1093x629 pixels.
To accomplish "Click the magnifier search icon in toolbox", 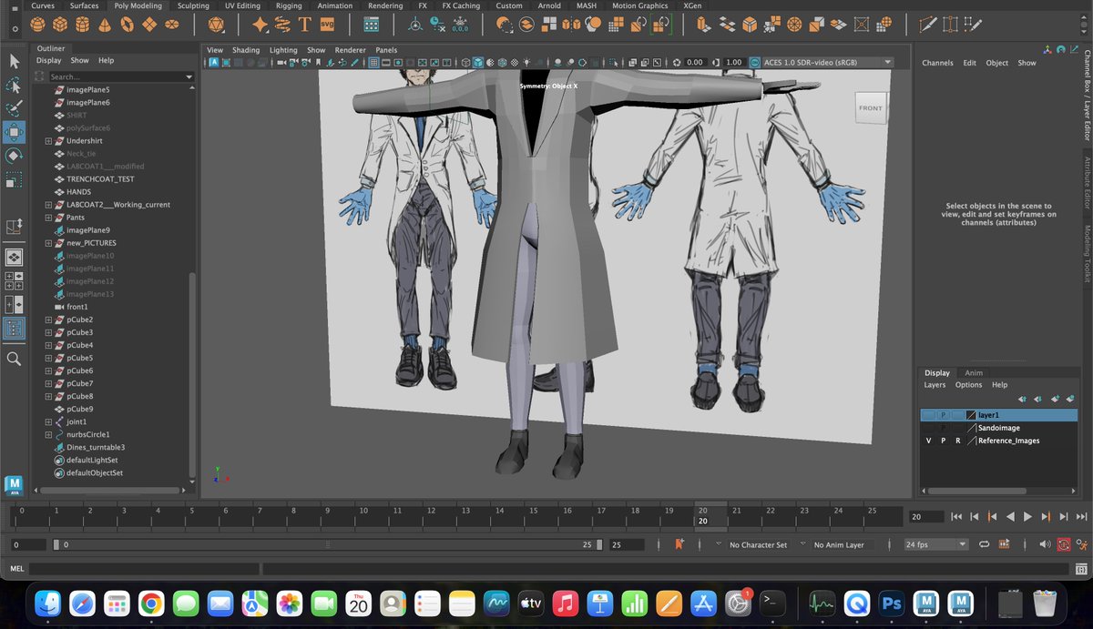I will (x=14, y=360).
